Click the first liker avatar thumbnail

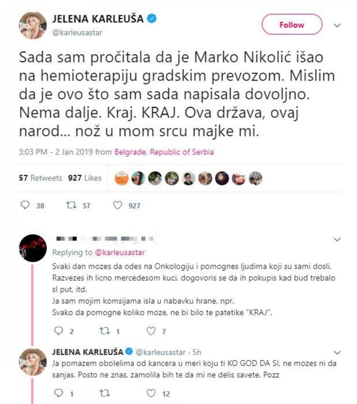coord(122,179)
